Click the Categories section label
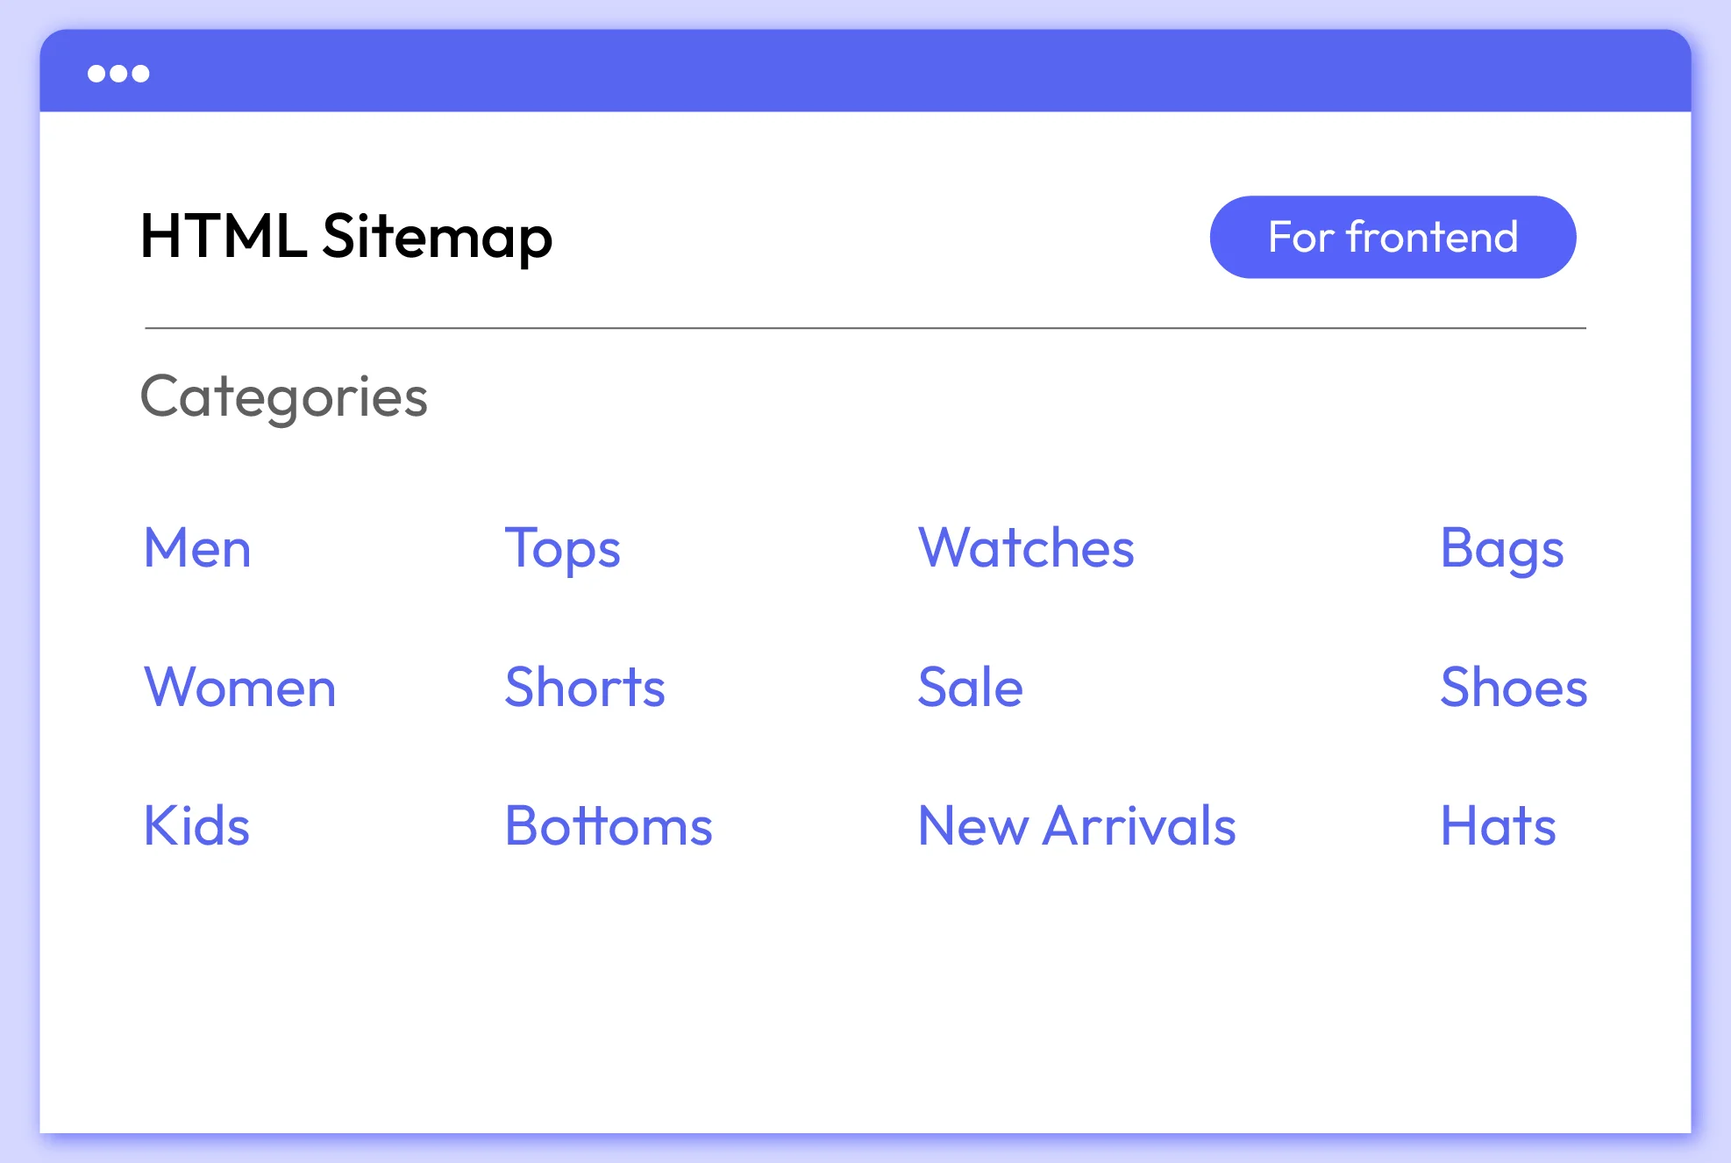 [x=284, y=396]
